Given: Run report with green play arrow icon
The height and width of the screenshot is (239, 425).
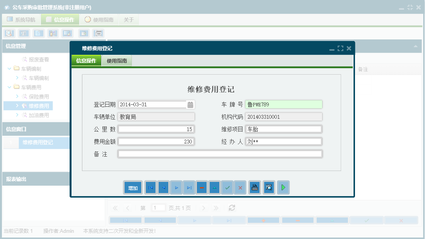Looking at the screenshot, I should (283, 187).
